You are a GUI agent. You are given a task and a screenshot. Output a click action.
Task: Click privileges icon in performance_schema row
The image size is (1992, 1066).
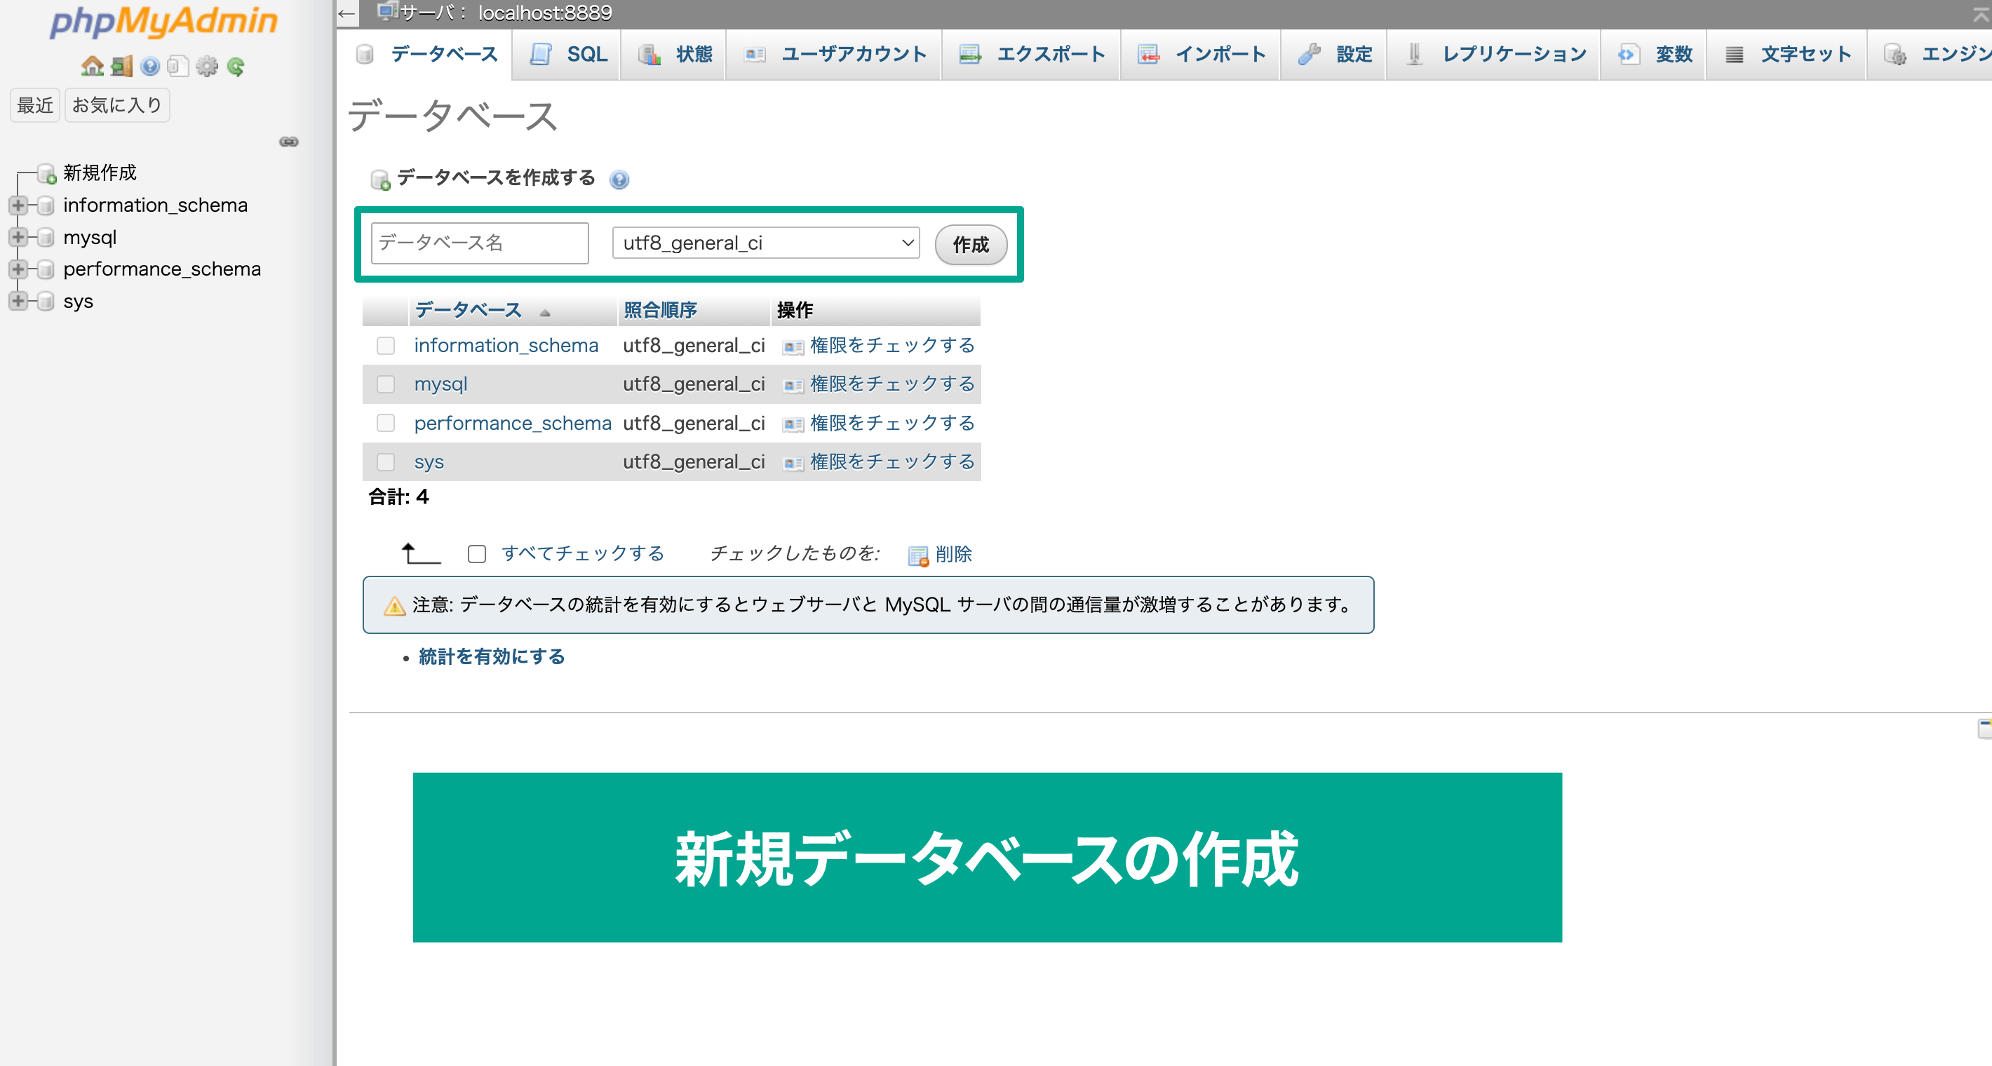click(x=793, y=424)
